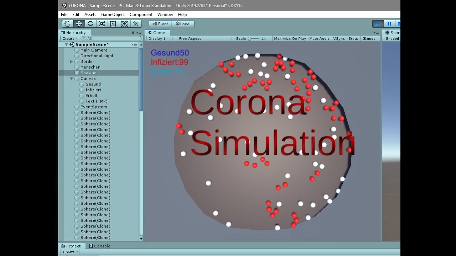Click the Hierarchy panel lock icon
The image size is (456, 256).
click(x=133, y=33)
